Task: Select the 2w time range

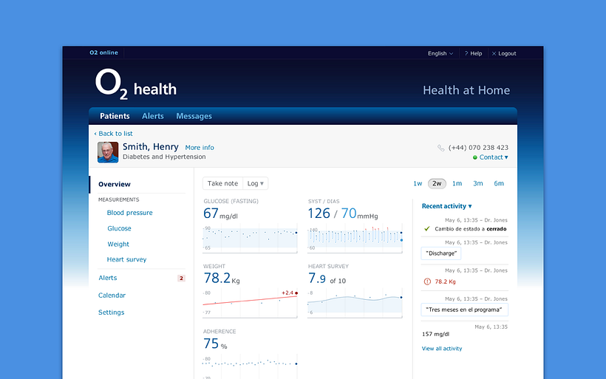Action: pyautogui.click(x=437, y=183)
